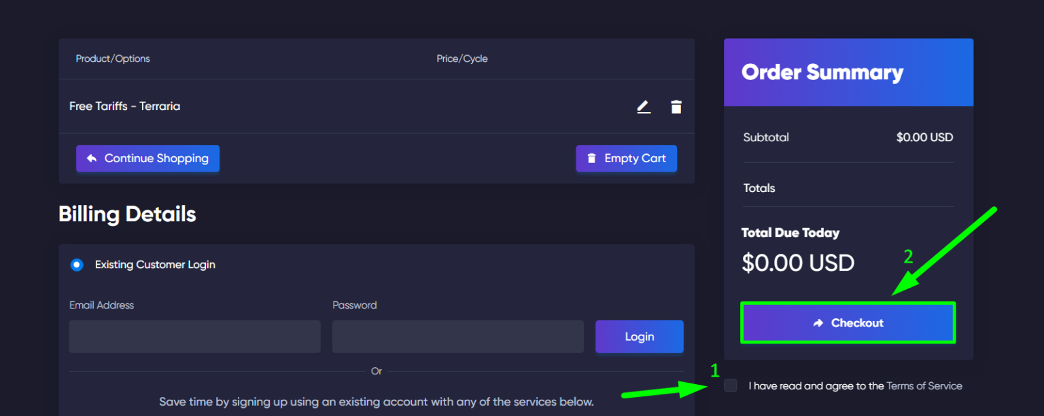Open the Terms of Service link

click(x=924, y=386)
